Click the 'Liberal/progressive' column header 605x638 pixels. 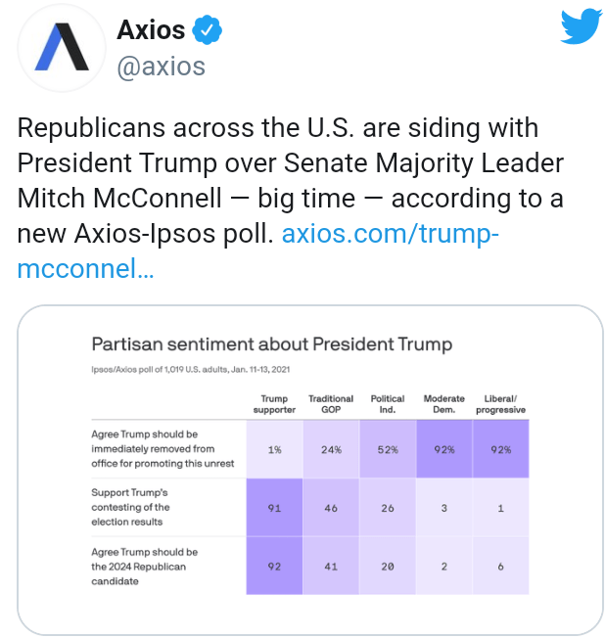click(500, 404)
